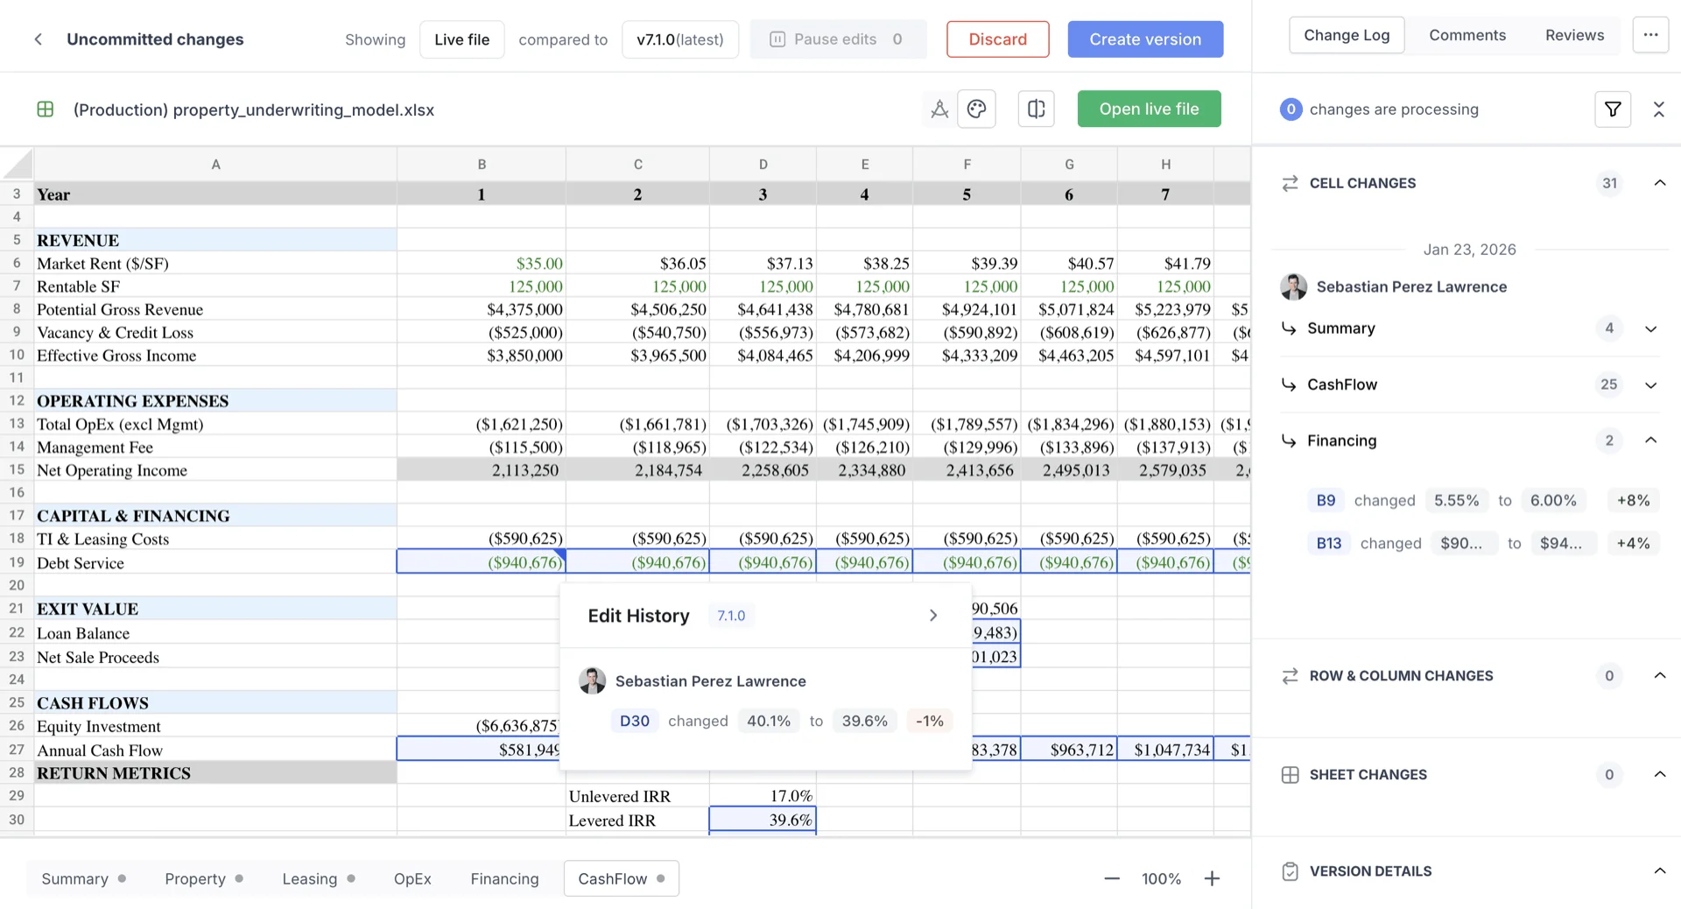Activate the side-by-side split view icon
1681x909 pixels.
[x=1036, y=109]
